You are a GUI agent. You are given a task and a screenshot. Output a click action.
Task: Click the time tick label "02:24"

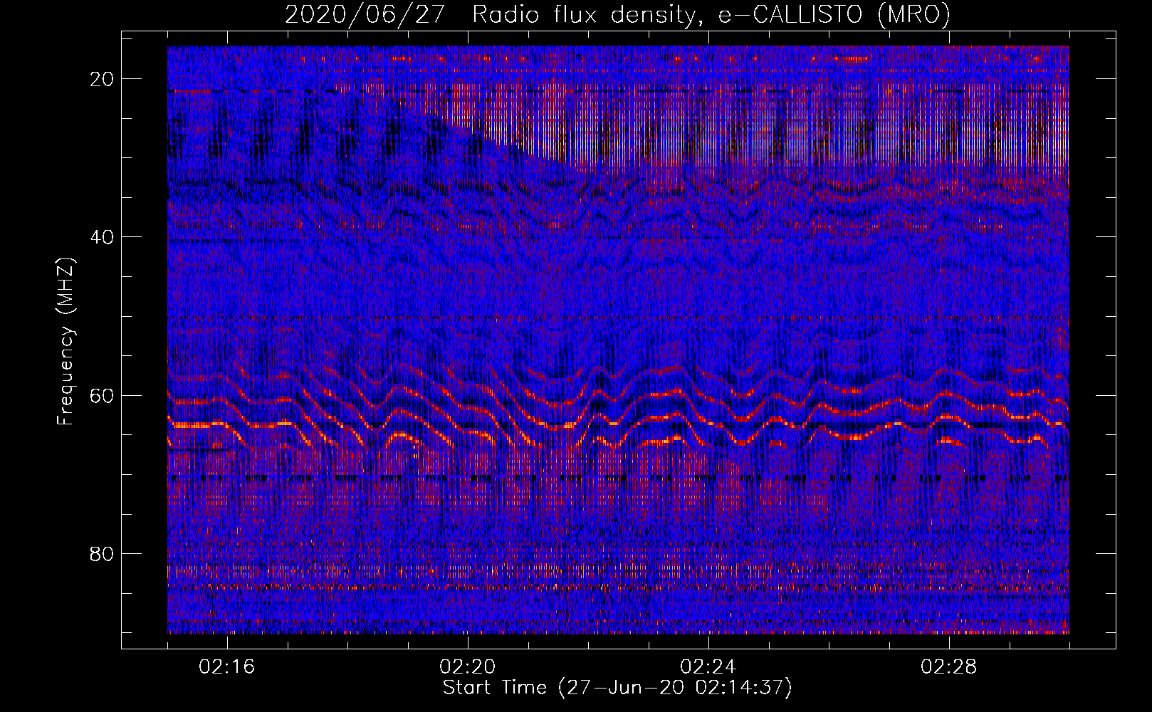click(x=708, y=667)
